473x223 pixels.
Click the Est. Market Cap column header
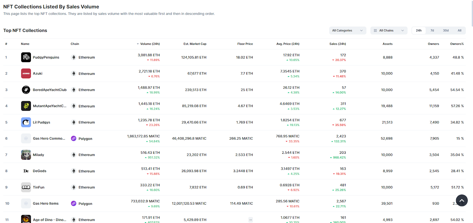point(195,44)
